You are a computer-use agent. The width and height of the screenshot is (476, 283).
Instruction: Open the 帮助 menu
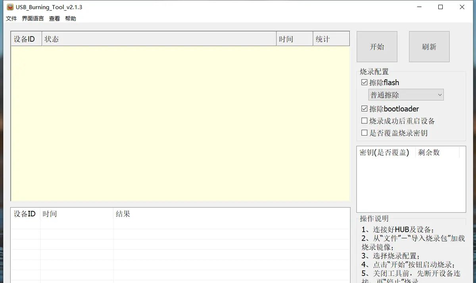[71, 19]
